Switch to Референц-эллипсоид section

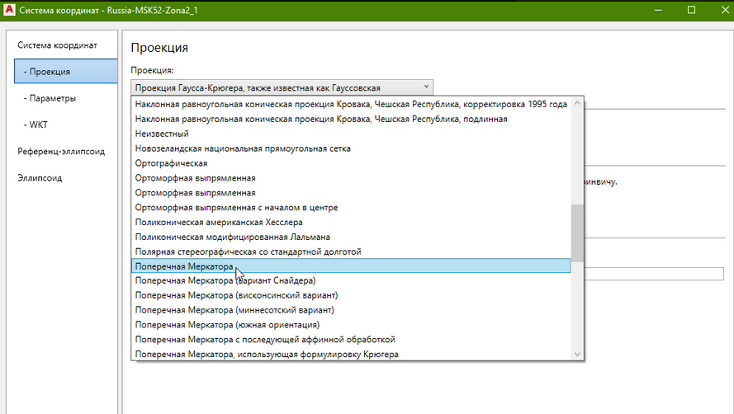(61, 151)
